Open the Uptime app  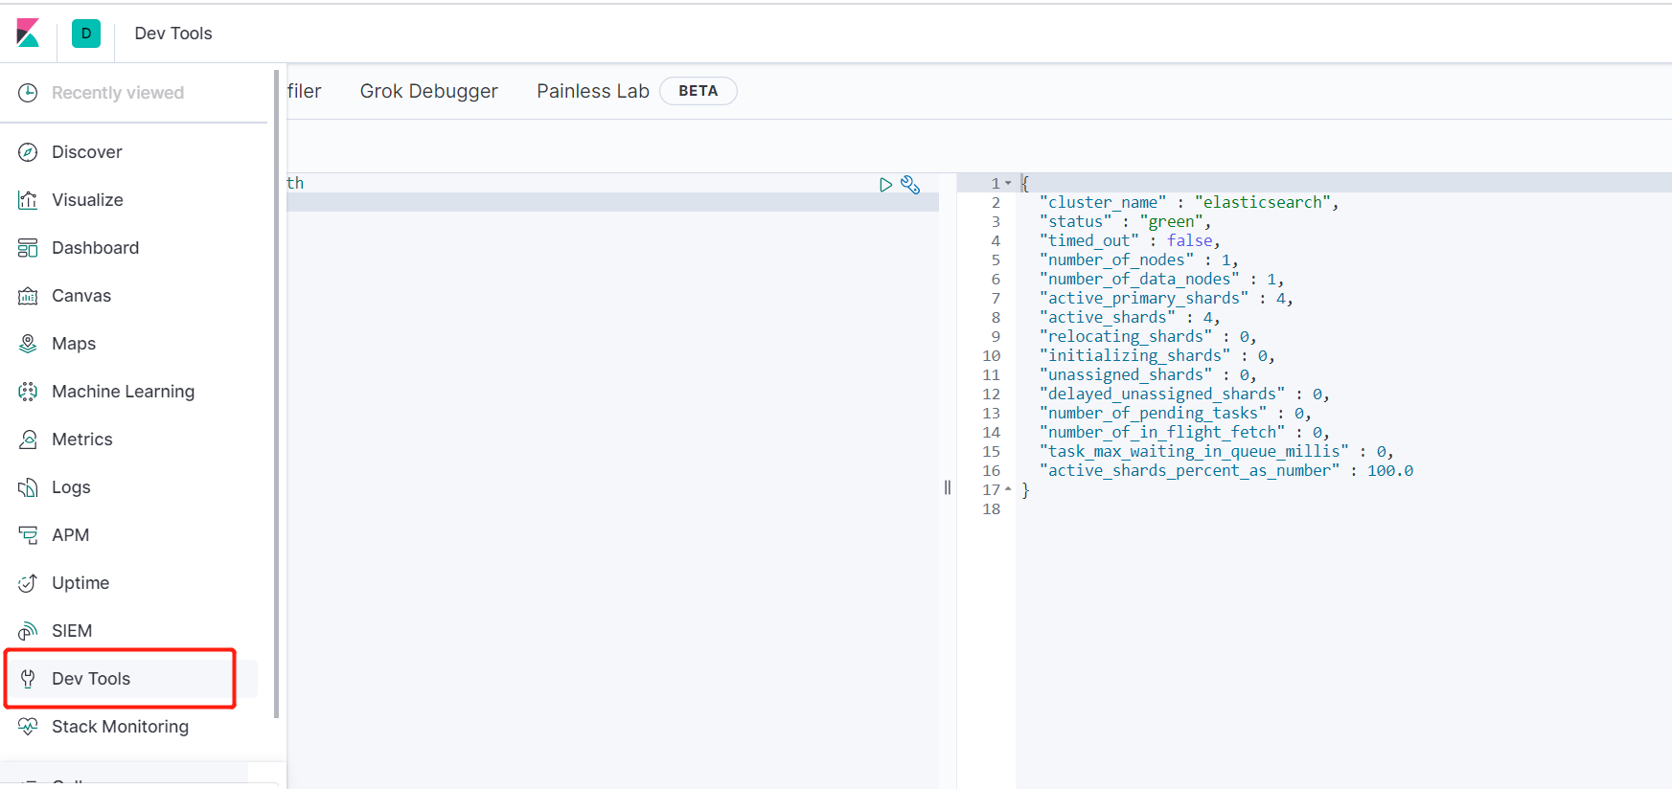coord(80,583)
